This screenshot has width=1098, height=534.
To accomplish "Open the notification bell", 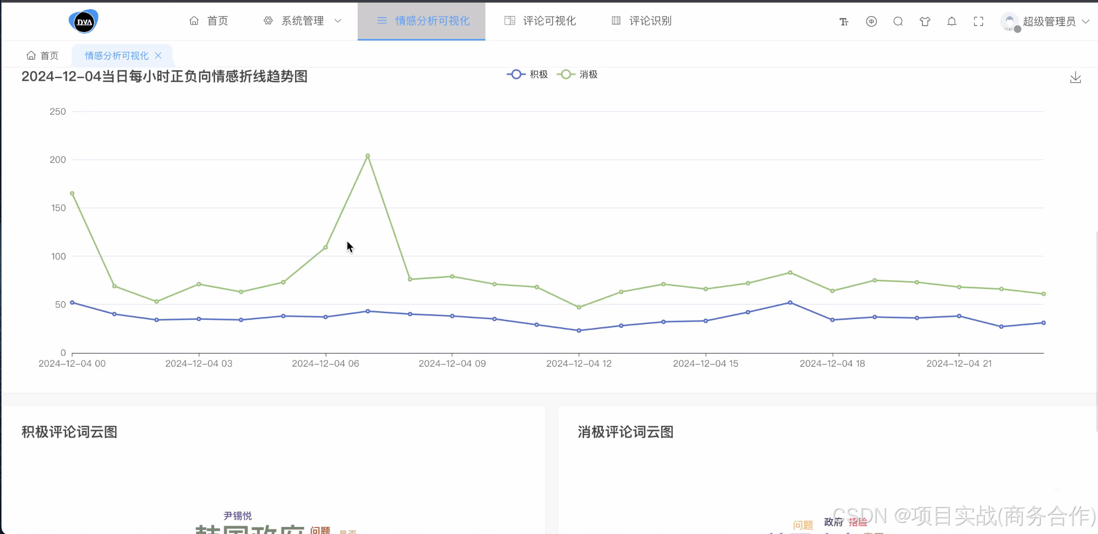I will click(x=952, y=22).
